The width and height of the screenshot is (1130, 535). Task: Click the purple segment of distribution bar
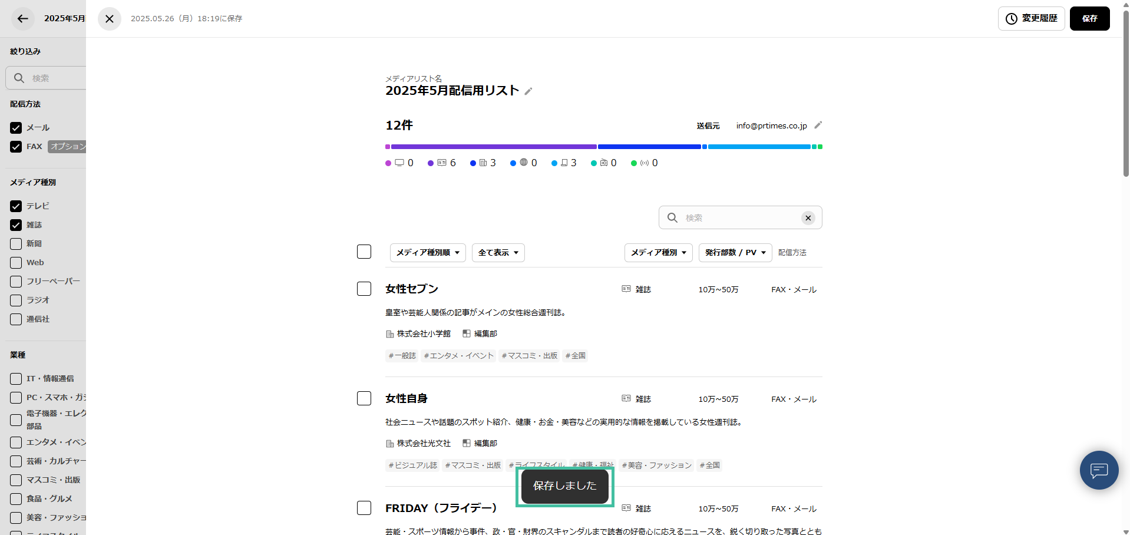point(494,147)
